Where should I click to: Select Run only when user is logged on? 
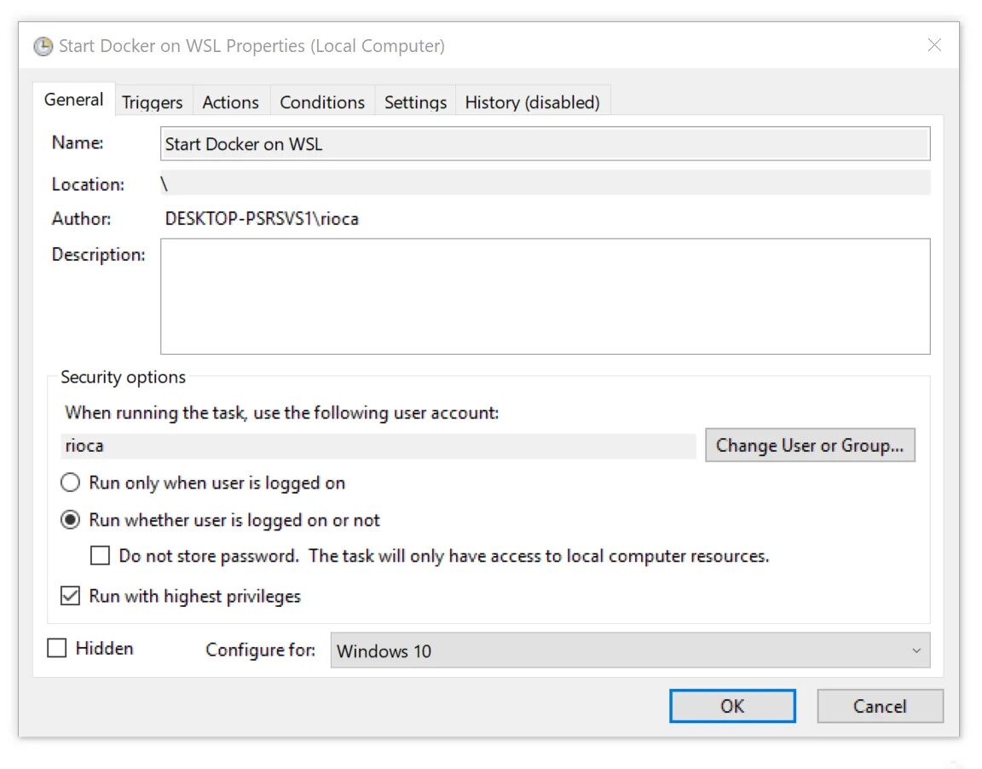(71, 483)
